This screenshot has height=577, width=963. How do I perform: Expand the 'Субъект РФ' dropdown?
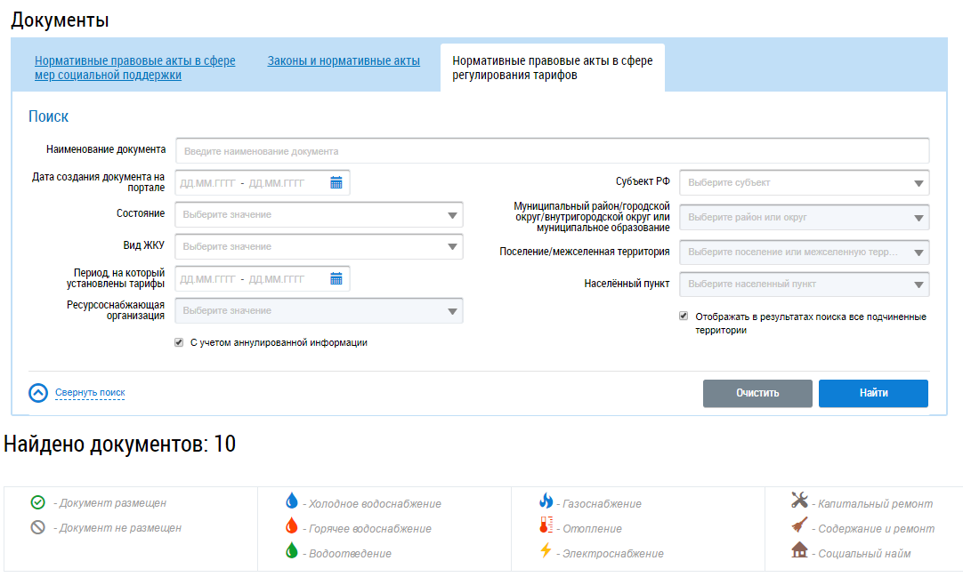804,182
